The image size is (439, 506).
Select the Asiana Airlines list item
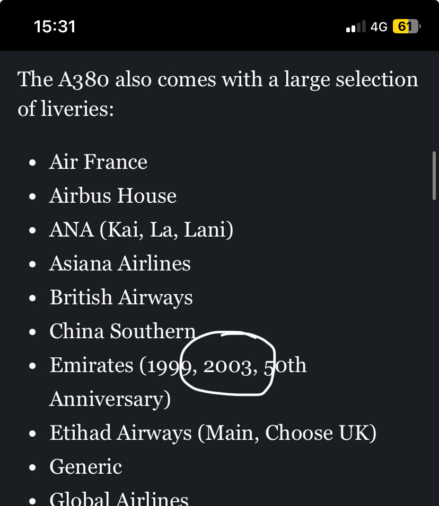(x=120, y=264)
